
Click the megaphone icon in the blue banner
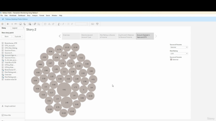(3, 19)
